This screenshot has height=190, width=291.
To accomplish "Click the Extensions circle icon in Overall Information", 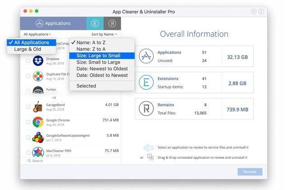I will coord(146,82).
